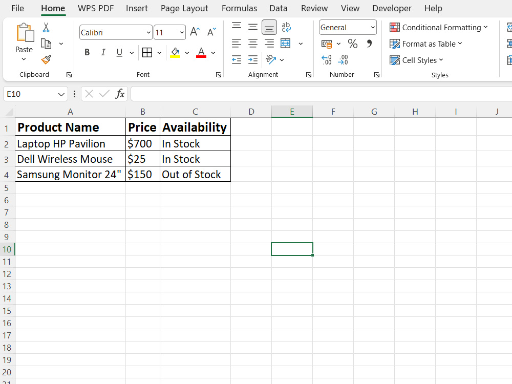Increase font size with larger A icon
Viewport: 512px width, 384px height.
(x=195, y=32)
